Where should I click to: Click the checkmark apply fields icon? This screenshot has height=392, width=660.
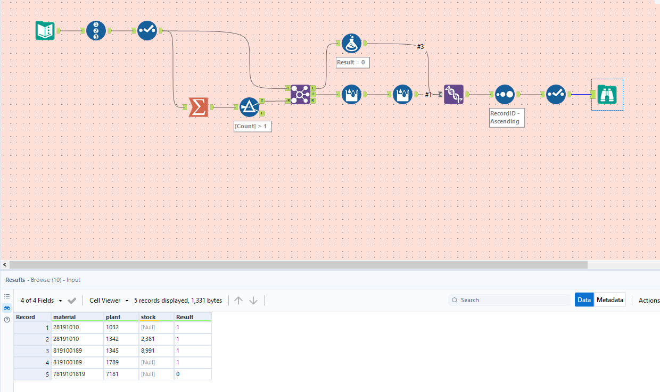point(72,301)
